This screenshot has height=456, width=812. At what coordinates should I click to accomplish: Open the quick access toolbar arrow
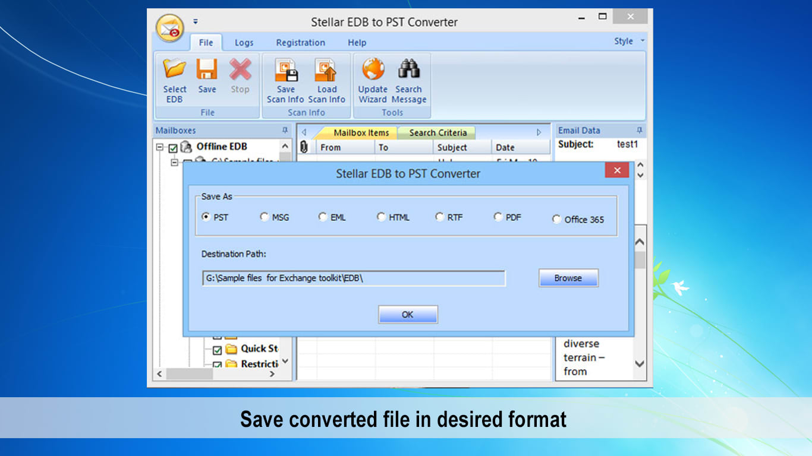coord(196,22)
